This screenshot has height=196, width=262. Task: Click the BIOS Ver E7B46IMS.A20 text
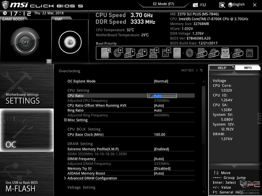[x=190, y=38]
